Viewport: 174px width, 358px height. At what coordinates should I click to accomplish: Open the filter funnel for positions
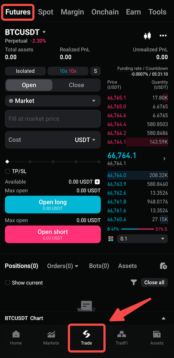[x=134, y=283]
